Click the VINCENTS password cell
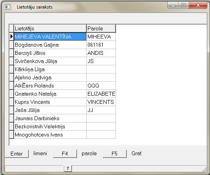 (x=101, y=102)
